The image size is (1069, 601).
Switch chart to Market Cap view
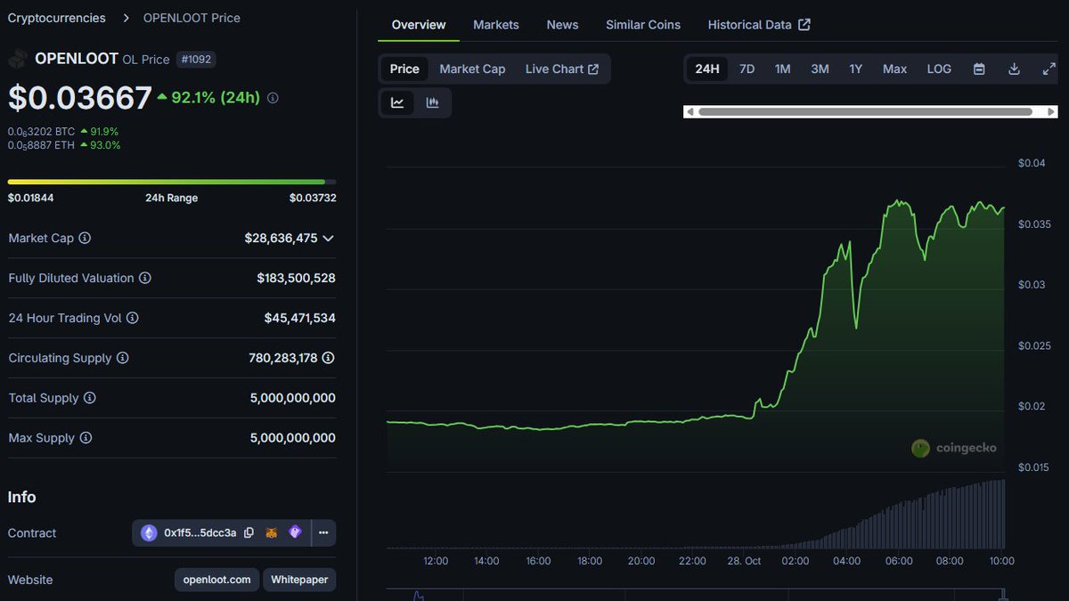coord(472,69)
